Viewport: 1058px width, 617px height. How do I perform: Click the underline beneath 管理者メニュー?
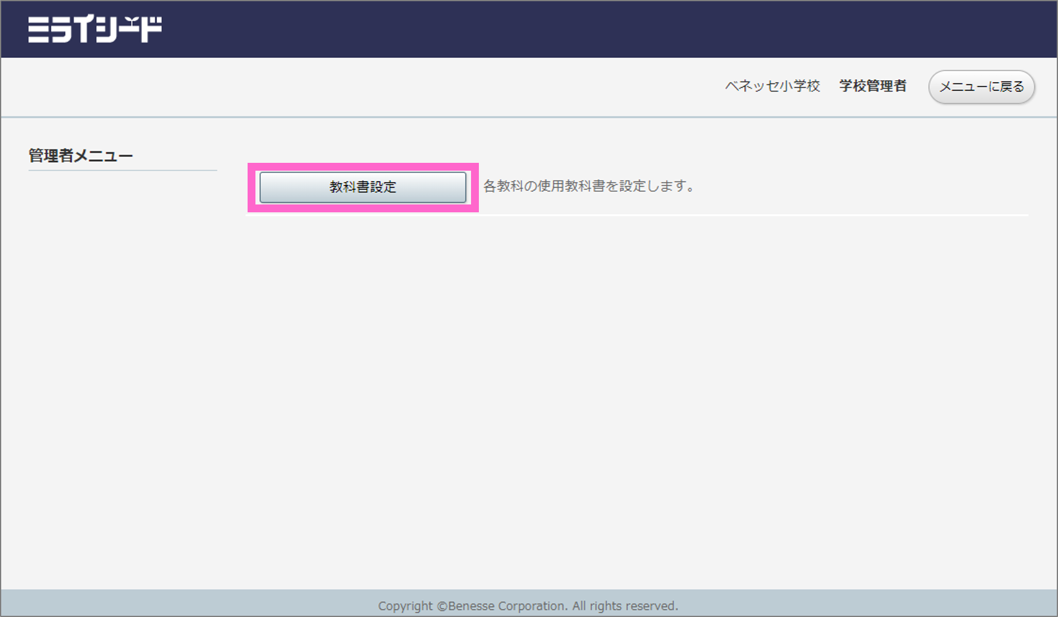point(123,170)
